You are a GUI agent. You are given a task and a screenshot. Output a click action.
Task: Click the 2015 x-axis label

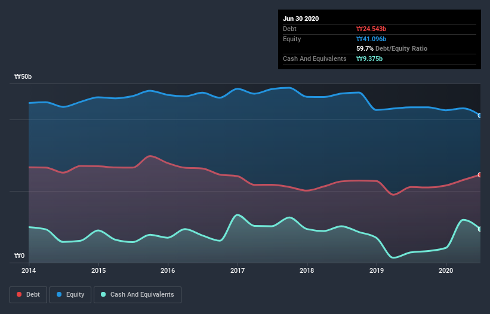[98, 270]
